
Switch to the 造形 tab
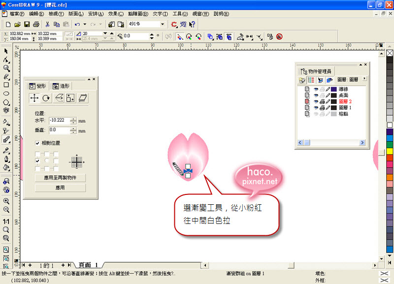pos(61,86)
